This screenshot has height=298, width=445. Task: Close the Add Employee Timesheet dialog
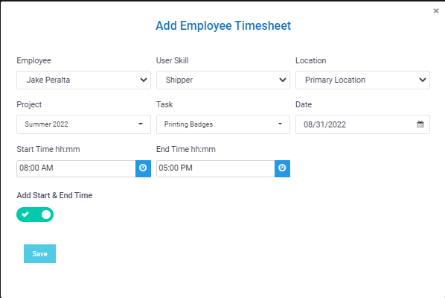(x=436, y=10)
